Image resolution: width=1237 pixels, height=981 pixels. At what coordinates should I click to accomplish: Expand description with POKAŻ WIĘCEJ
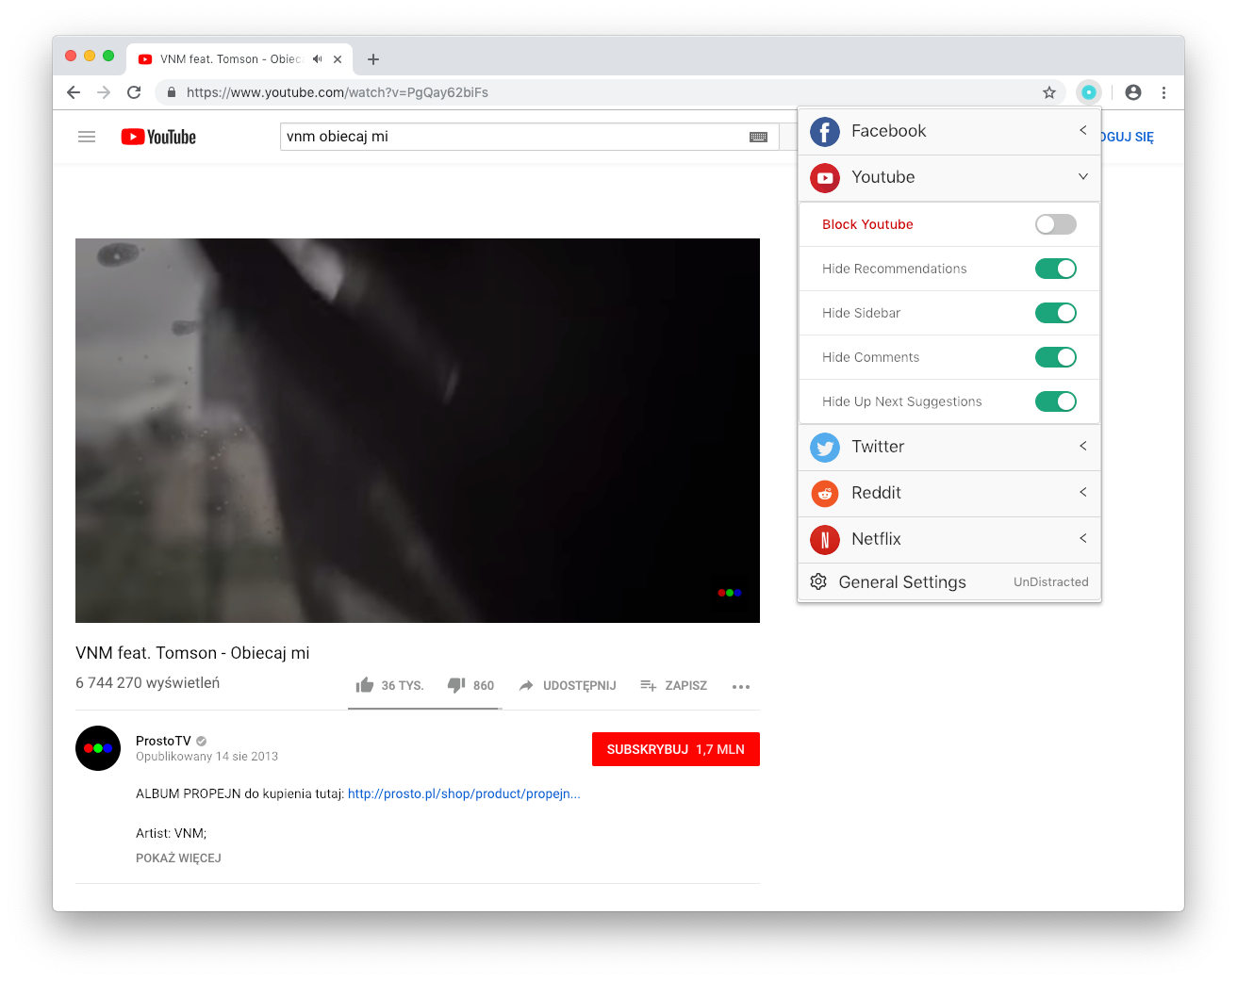click(178, 858)
